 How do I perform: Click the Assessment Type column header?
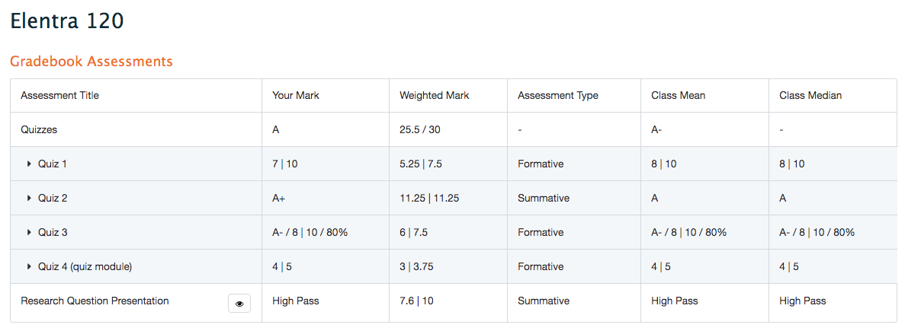558,96
